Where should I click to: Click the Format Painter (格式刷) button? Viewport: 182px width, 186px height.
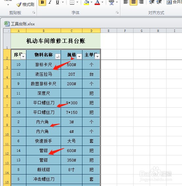[25, 5]
